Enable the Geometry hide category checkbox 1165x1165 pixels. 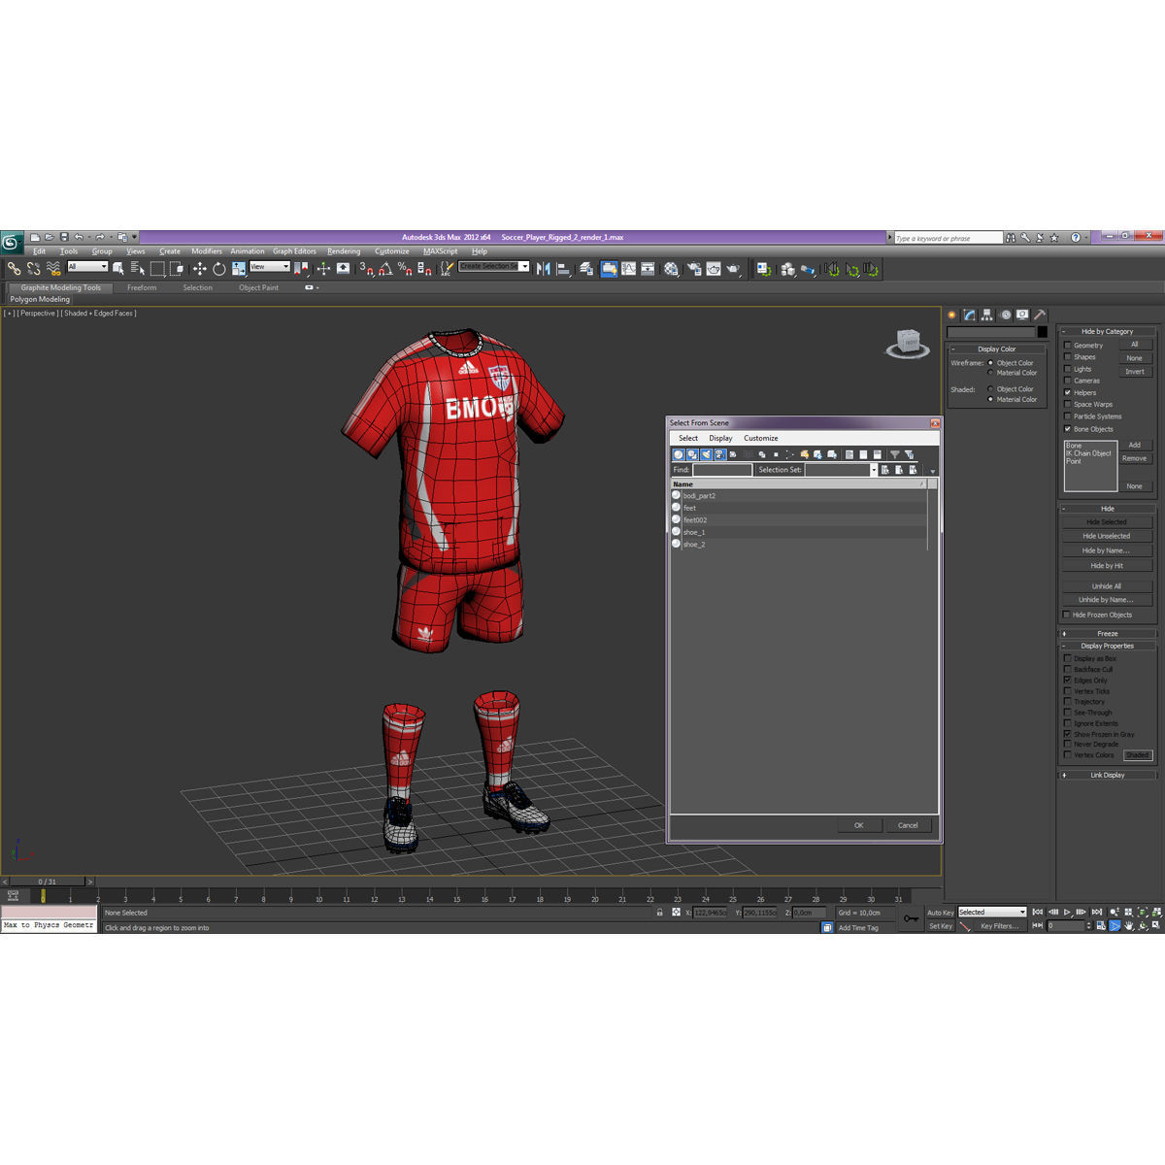point(1067,346)
